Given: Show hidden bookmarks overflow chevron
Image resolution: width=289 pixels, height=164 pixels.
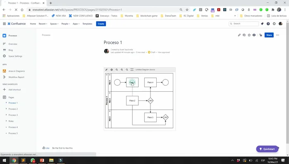Looking at the screenshot, I should click(235, 16).
